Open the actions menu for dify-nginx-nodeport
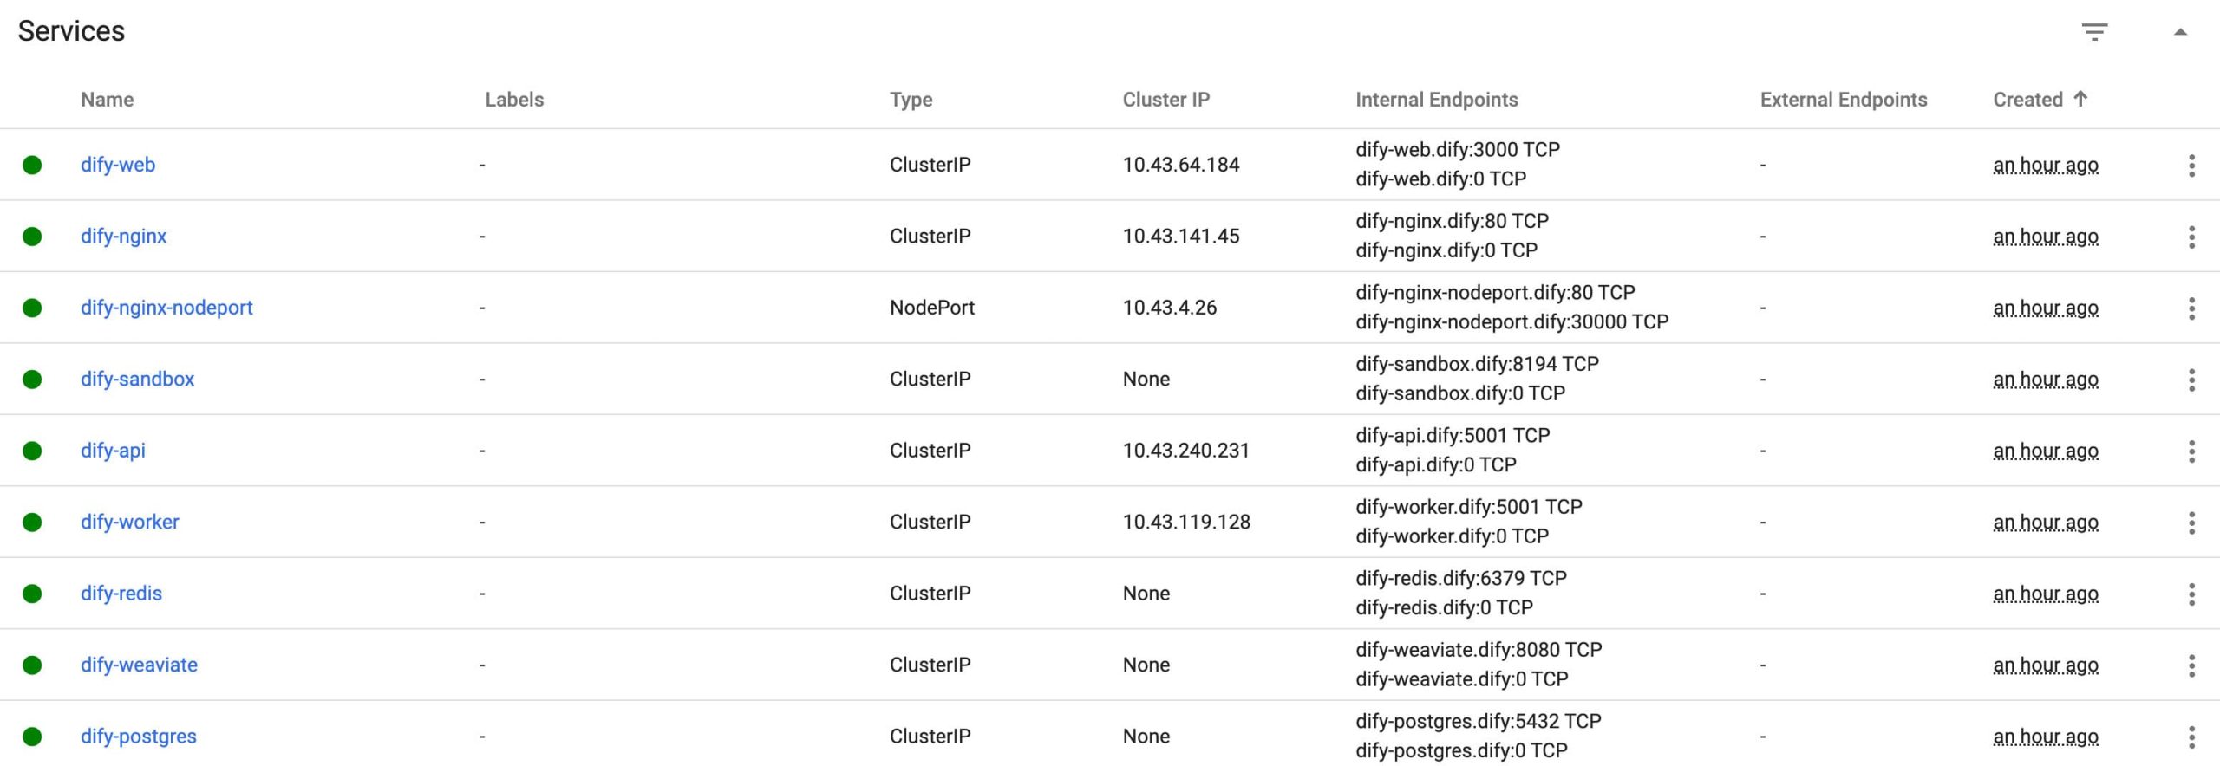Screen dimensions: 2220x766 [2191, 308]
